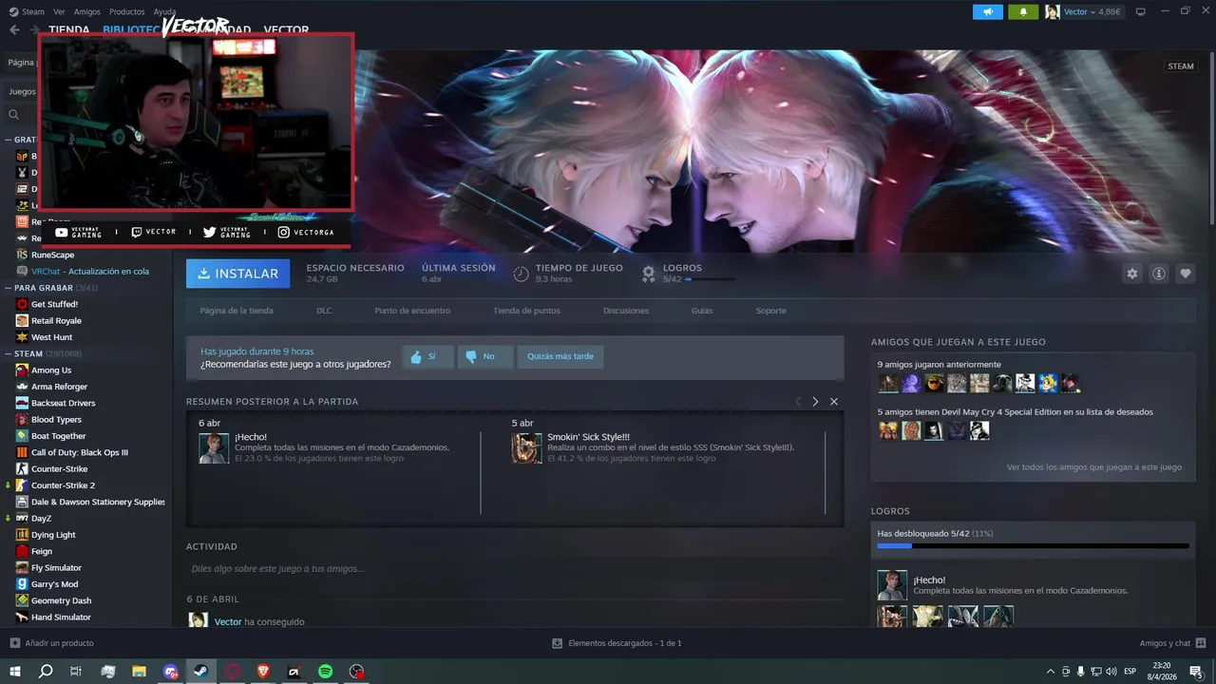Open File Explorer from the taskbar

tap(139, 672)
